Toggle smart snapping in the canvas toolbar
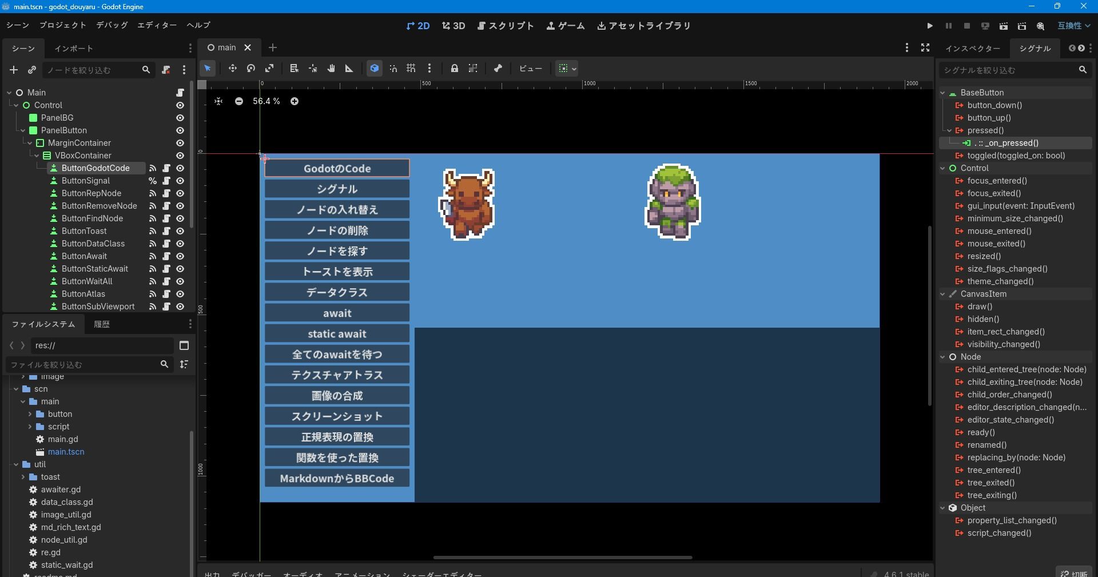This screenshot has width=1098, height=577. click(x=393, y=69)
